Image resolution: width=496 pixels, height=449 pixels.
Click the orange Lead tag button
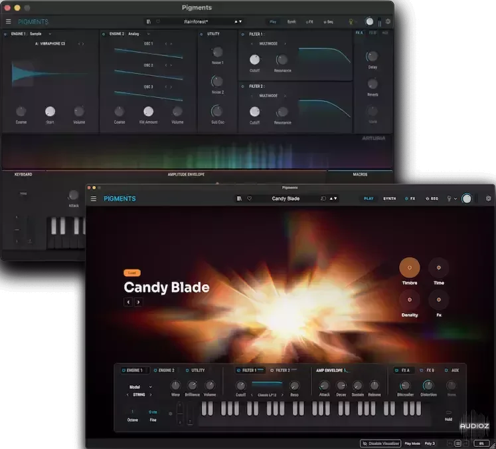point(132,273)
